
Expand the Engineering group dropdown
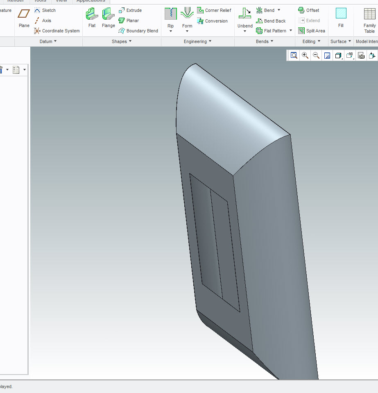click(198, 41)
